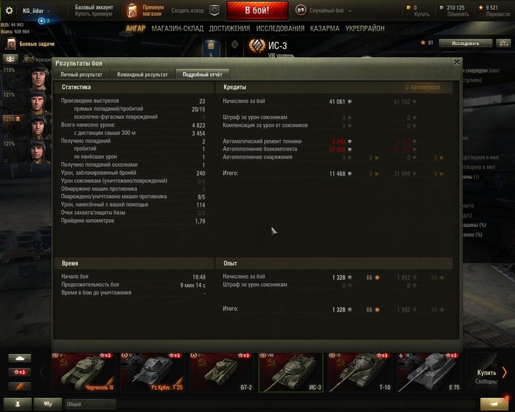Screen dimensions: 515x412
Task: Open the Боевые задачи missions icon
Action: 10,44
